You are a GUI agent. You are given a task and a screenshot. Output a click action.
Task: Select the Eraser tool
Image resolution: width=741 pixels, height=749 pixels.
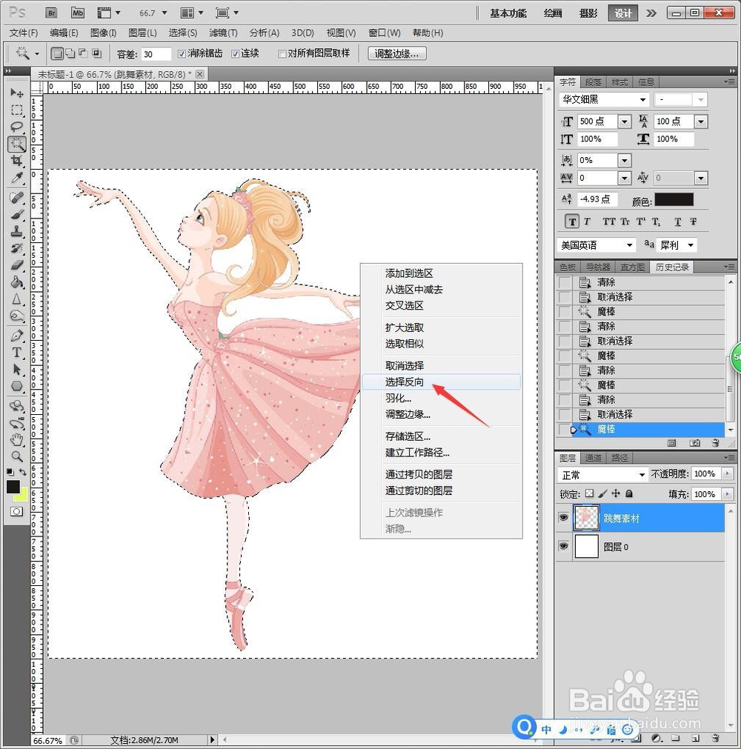tap(17, 265)
